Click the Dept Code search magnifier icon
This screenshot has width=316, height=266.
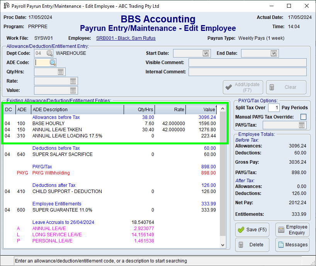(50, 53)
